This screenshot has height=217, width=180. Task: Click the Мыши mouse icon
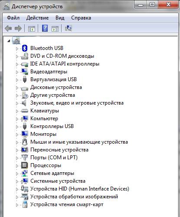25,142
